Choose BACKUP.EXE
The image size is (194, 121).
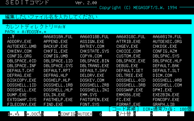tap(56, 46)
